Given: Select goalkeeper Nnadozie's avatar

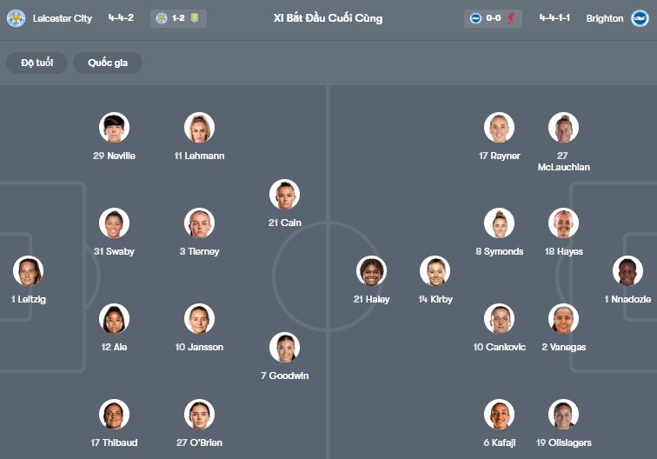Looking at the screenshot, I should [x=627, y=271].
